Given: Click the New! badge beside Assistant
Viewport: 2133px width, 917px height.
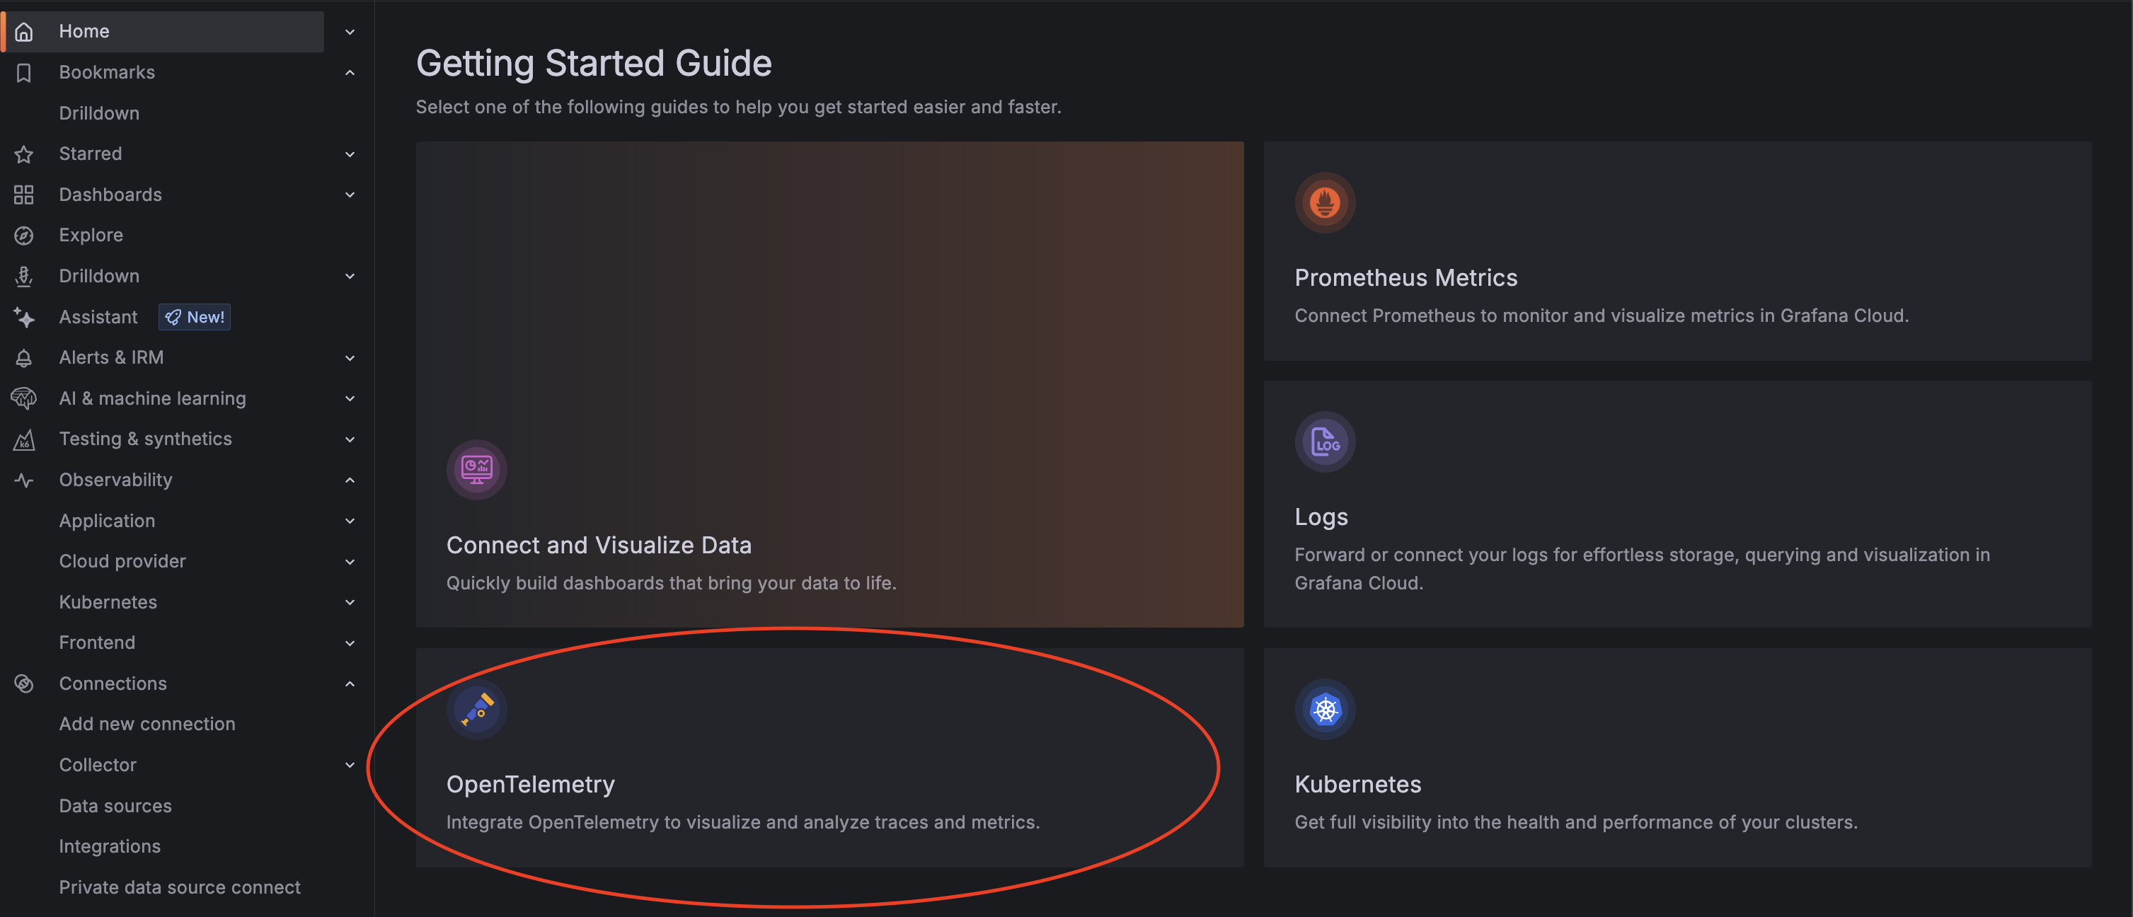Looking at the screenshot, I should [195, 317].
